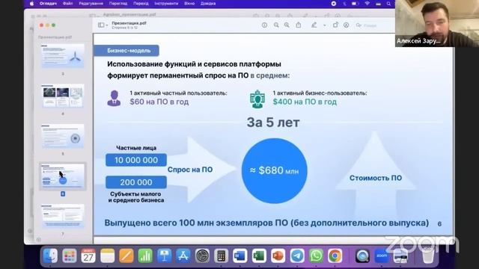Select page 5 thumbnail in sidebar
Screen dimensions: 479x269
pyautogui.click(x=63, y=136)
